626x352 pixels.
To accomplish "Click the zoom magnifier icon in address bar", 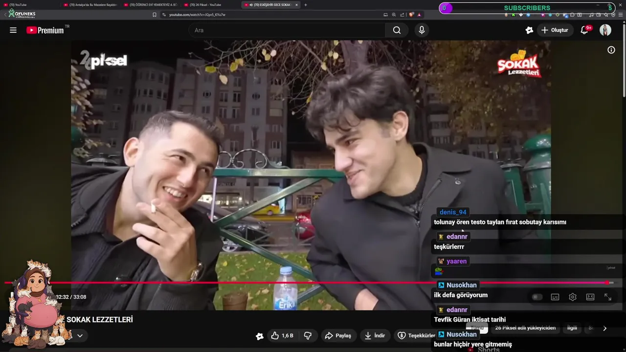I will [x=394, y=15].
